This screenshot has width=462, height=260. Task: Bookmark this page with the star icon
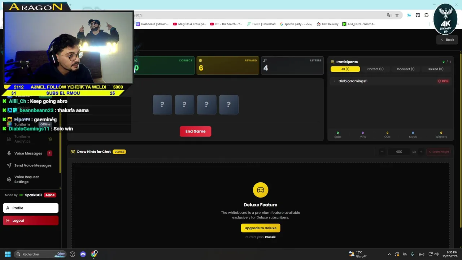pos(397,15)
